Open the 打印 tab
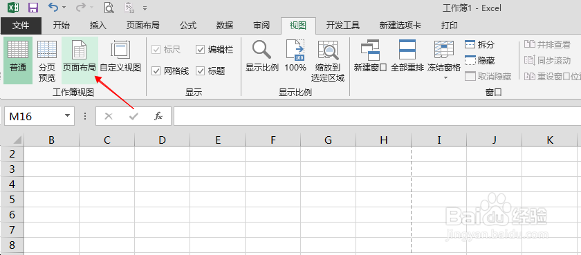Viewport: 581px width, 255px height. click(449, 26)
